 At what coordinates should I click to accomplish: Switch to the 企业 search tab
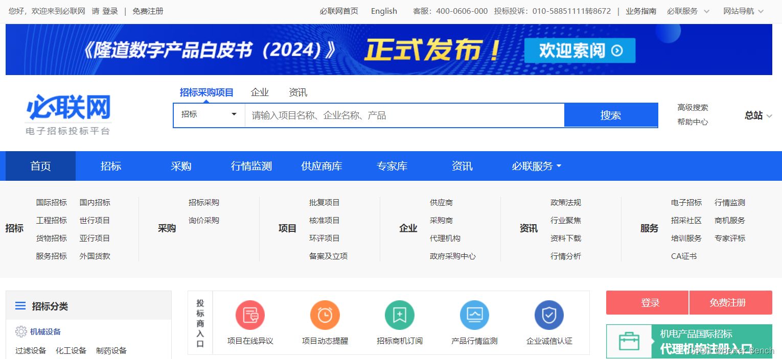pyautogui.click(x=260, y=92)
